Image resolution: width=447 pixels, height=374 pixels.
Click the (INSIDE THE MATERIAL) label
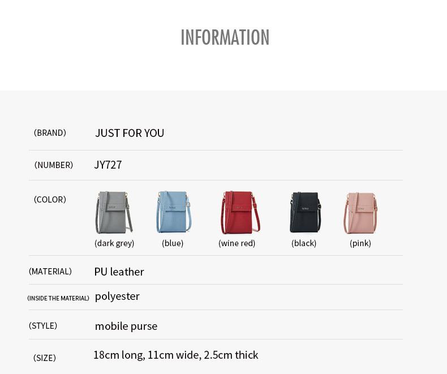pyautogui.click(x=58, y=298)
